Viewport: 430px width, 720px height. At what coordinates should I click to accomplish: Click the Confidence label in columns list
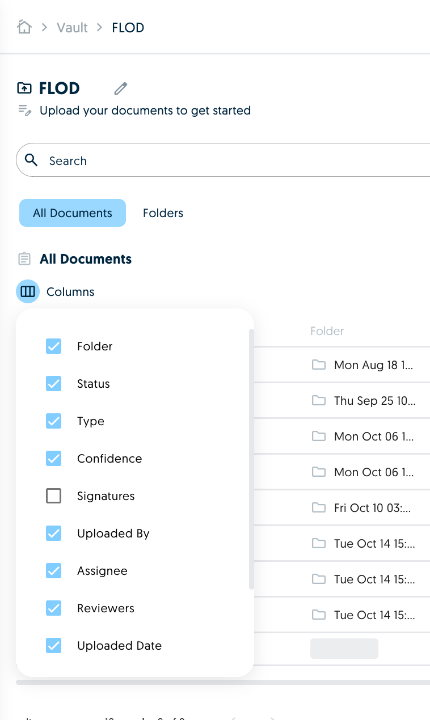(109, 459)
